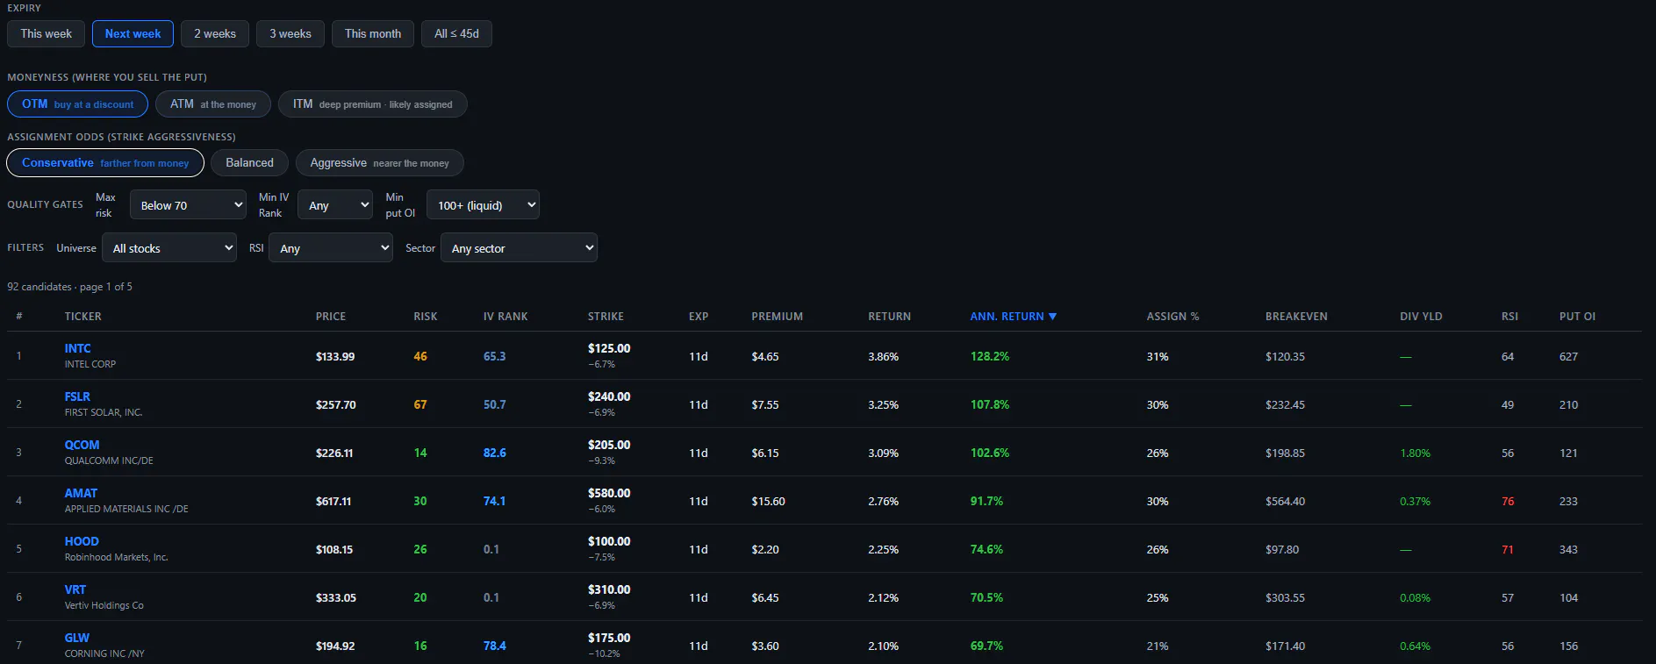This screenshot has width=1656, height=664.
Task: Click FSLR risk score 67
Action: point(420,405)
